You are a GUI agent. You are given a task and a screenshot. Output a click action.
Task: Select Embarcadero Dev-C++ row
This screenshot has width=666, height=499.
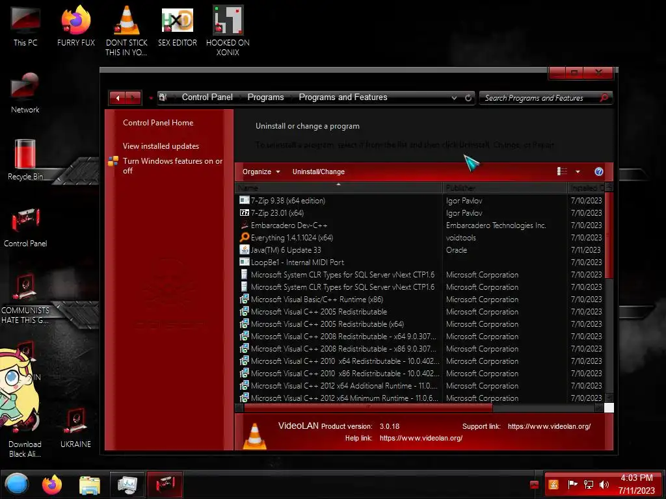coord(420,225)
